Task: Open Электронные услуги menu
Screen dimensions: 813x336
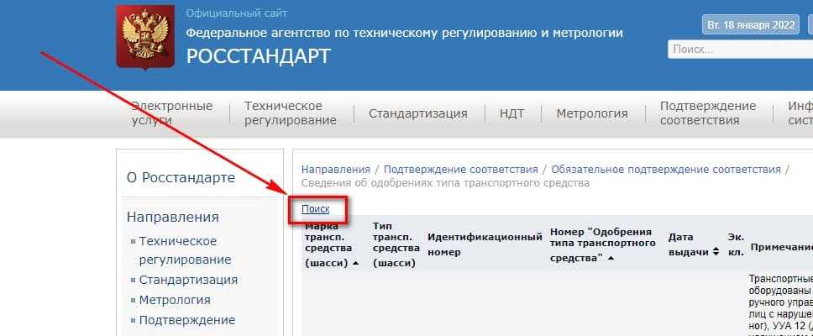Action: (171, 113)
